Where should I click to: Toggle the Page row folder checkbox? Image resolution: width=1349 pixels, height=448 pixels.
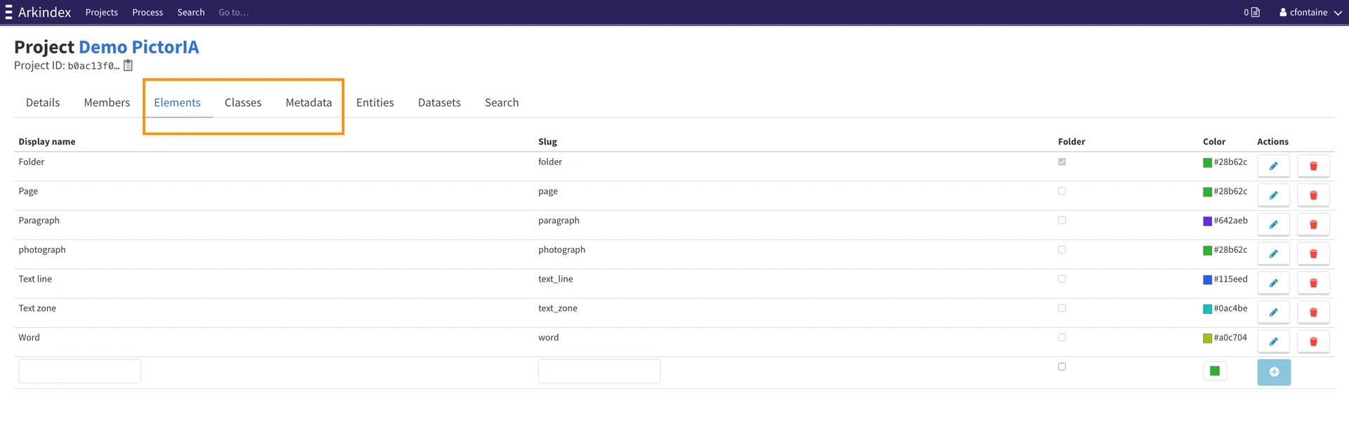point(1062,191)
